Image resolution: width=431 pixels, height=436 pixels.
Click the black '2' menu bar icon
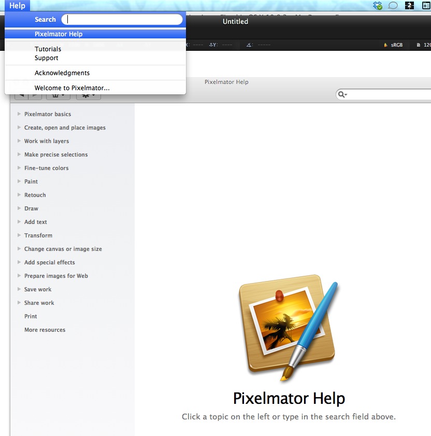409,5
